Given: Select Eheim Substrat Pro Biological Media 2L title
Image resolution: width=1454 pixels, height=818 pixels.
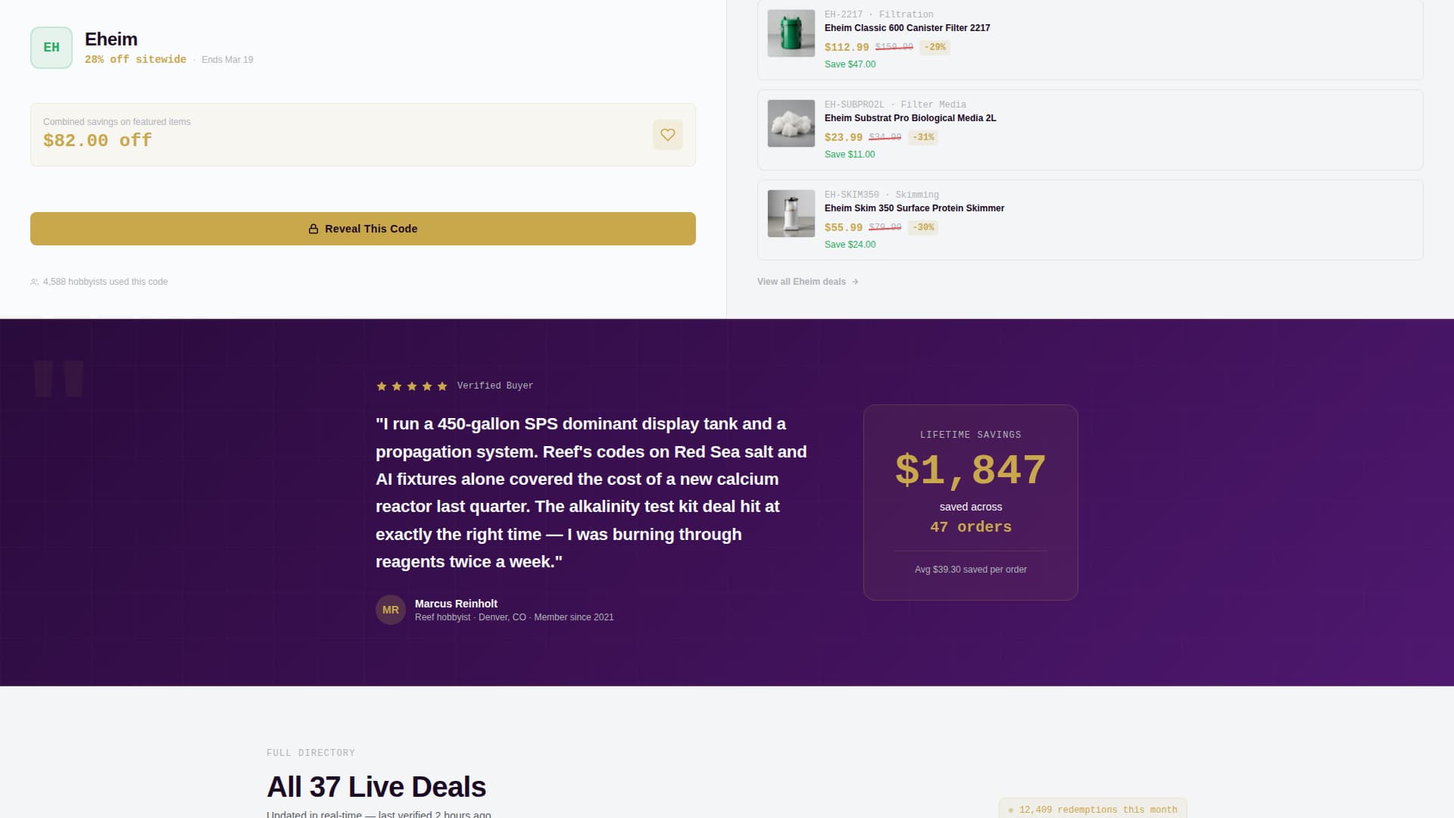Looking at the screenshot, I should pyautogui.click(x=910, y=118).
